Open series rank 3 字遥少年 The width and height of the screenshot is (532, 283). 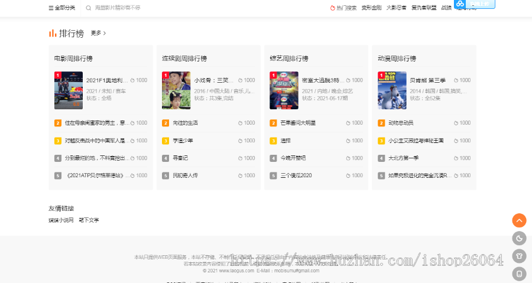point(183,141)
